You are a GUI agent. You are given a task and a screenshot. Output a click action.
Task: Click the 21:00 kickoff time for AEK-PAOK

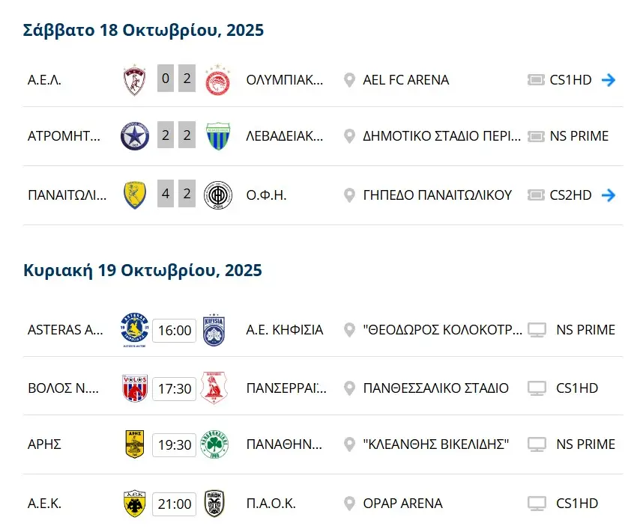pyautogui.click(x=175, y=504)
